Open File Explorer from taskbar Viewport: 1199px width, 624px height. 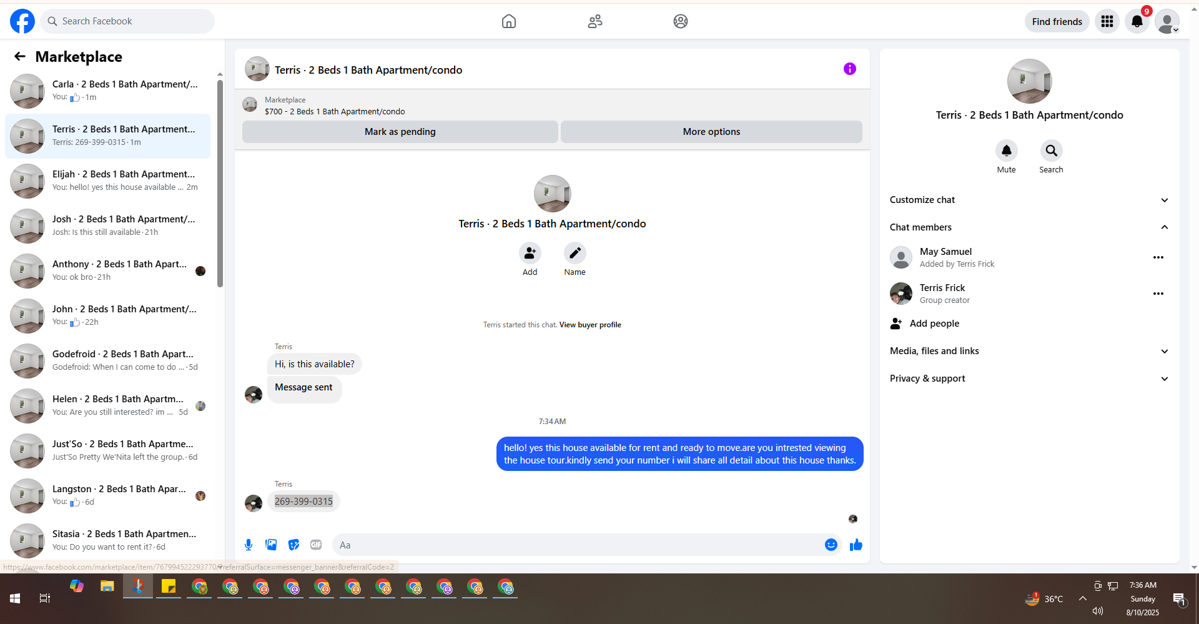107,587
